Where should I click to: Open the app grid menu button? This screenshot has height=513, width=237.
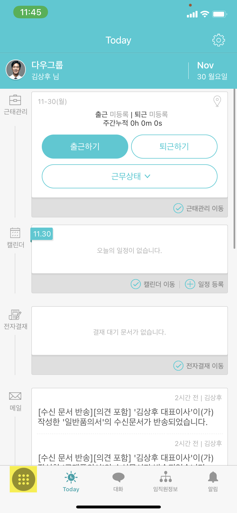click(x=23, y=479)
